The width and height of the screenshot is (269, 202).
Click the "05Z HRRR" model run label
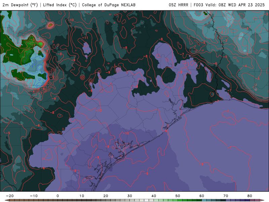click(x=179, y=5)
